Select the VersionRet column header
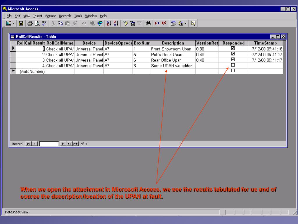 pos(207,43)
